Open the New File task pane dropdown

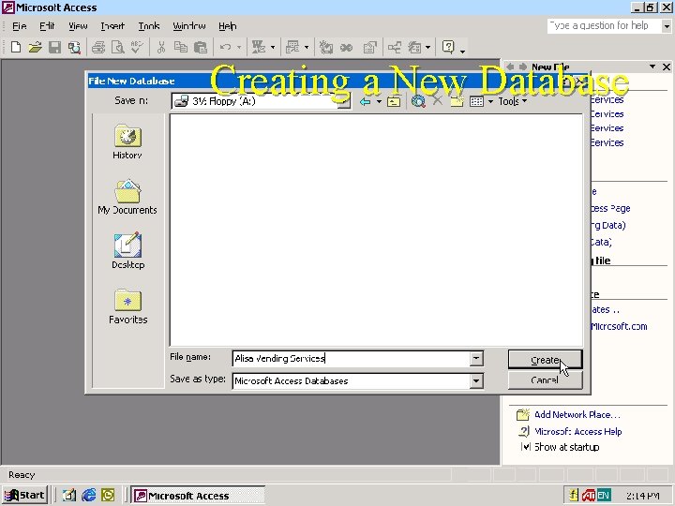[x=652, y=67]
